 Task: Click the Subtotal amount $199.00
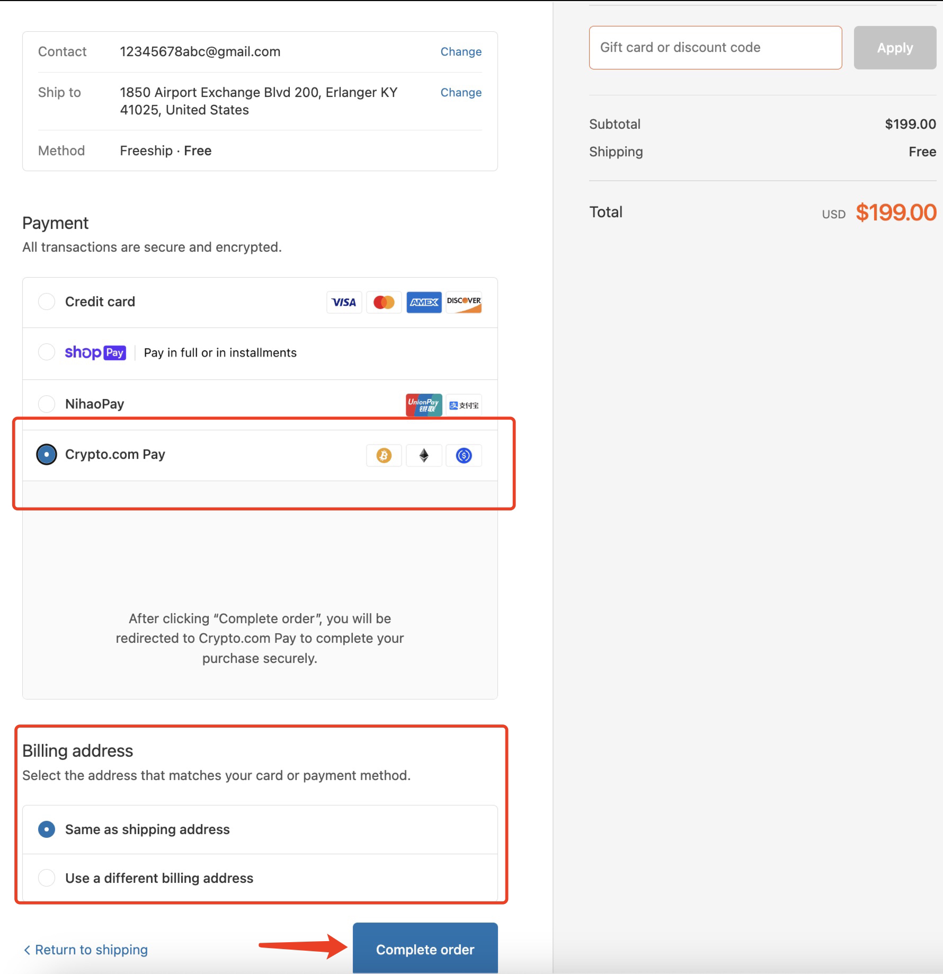point(910,125)
